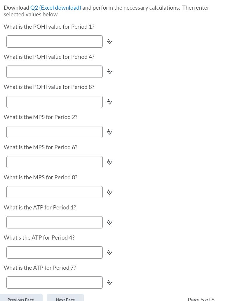The width and height of the screenshot is (239, 301).
Task: Spell check the MPS Period 6 answer field
Action: pyautogui.click(x=109, y=162)
